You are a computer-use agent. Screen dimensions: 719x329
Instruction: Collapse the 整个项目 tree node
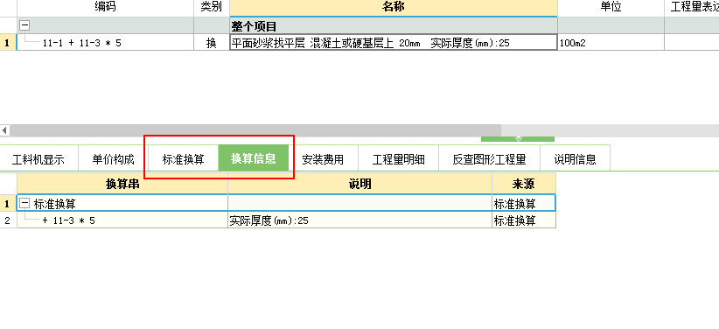pos(24,26)
